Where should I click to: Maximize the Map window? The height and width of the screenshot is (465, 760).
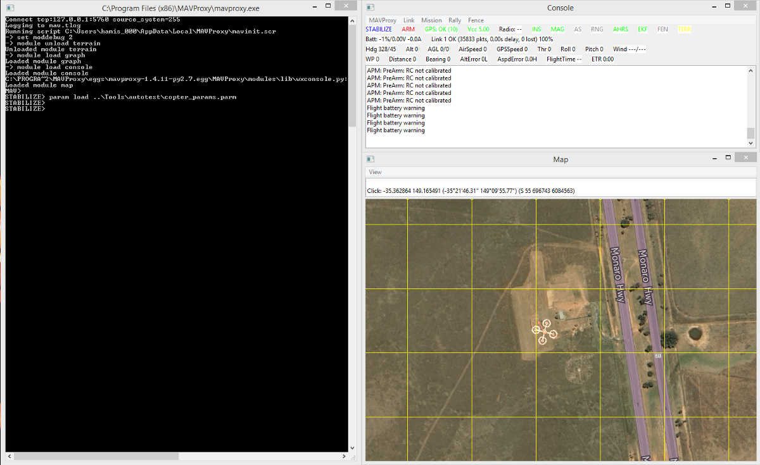[x=728, y=158]
